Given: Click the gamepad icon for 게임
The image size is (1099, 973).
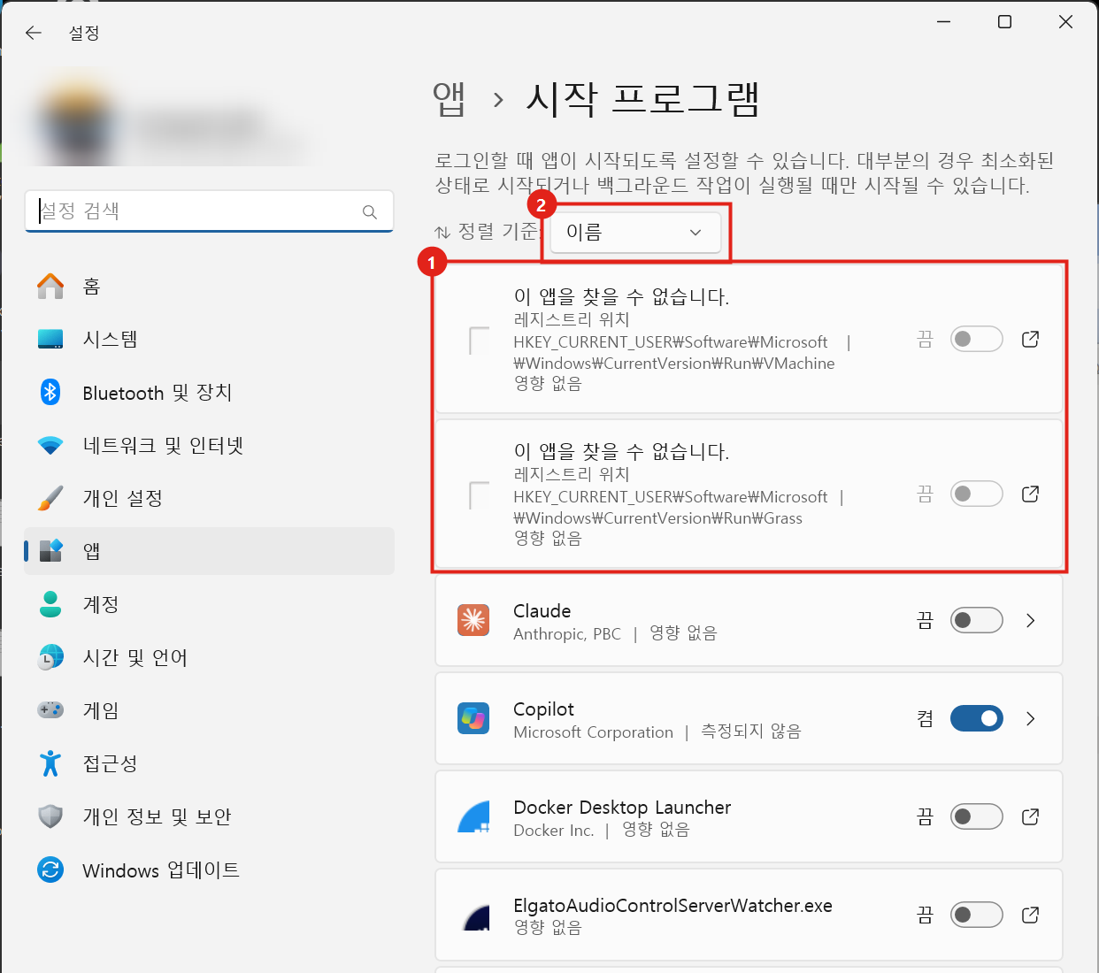Looking at the screenshot, I should [50, 710].
